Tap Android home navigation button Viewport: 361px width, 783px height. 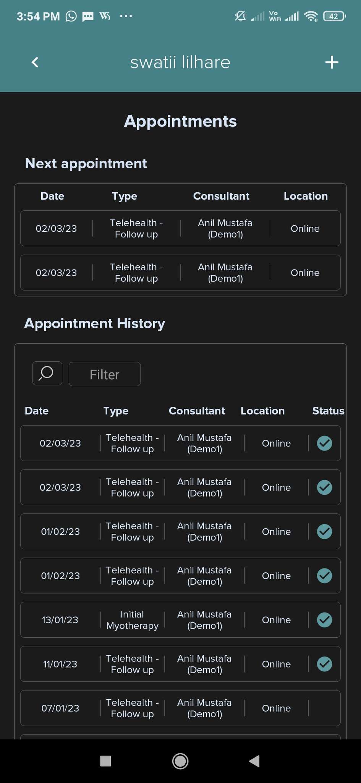tap(180, 761)
